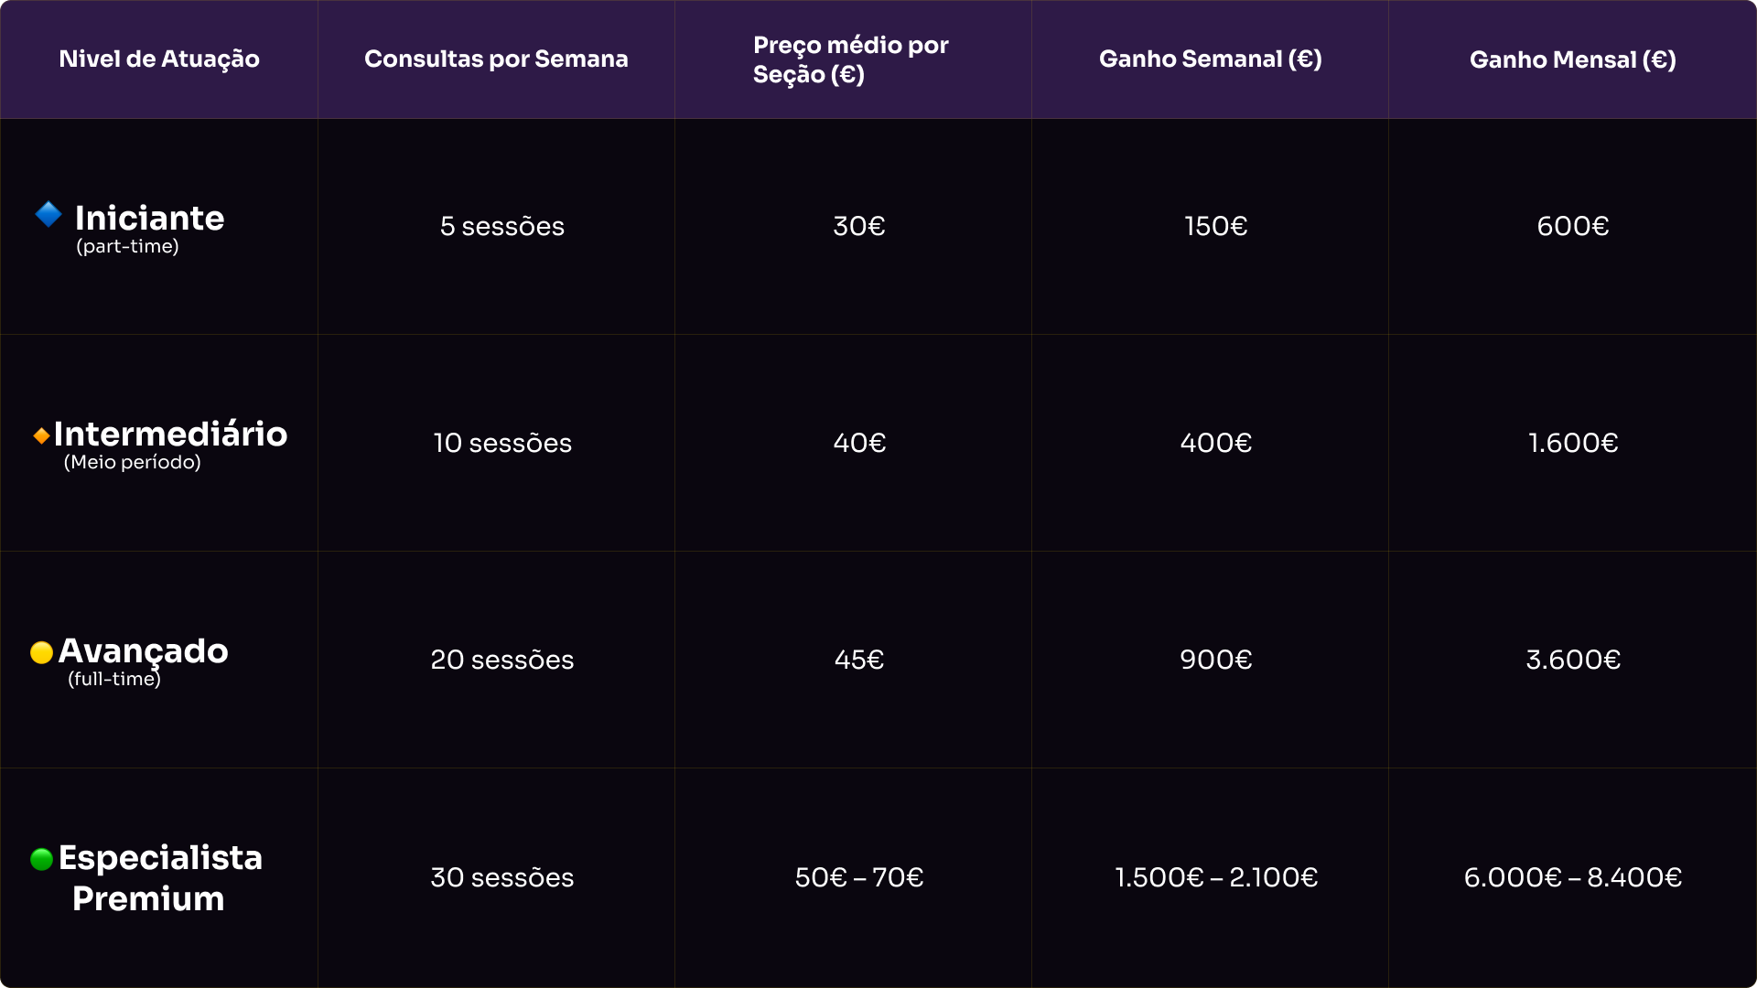Select the Consultas por Semana column header
The height and width of the screenshot is (988, 1757).
tap(496, 59)
